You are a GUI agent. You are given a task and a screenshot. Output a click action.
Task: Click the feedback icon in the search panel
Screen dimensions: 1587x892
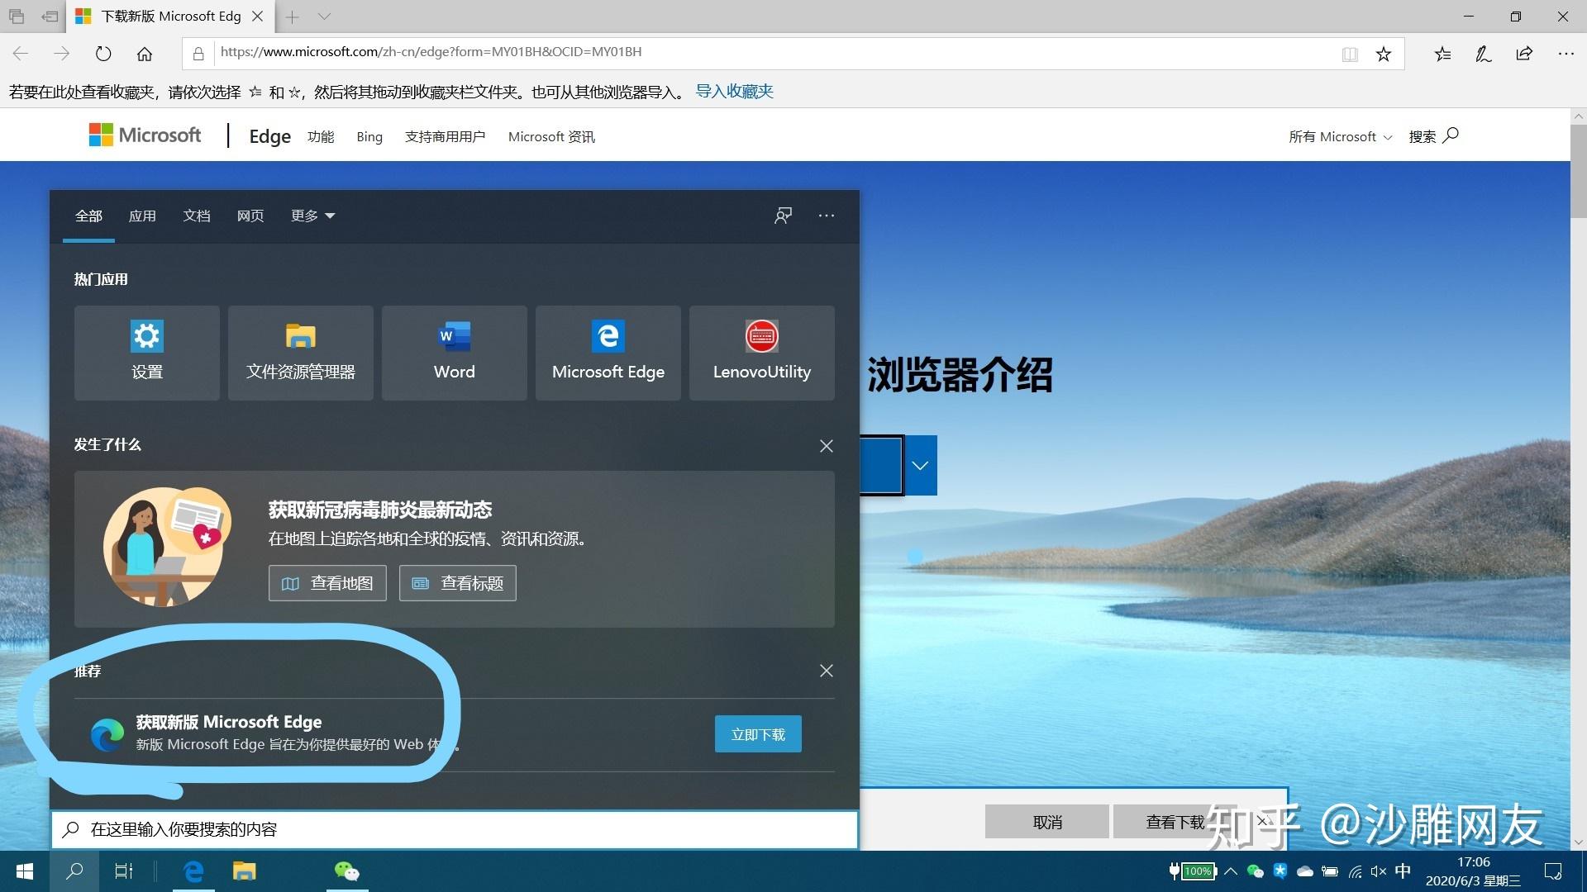pyautogui.click(x=783, y=216)
